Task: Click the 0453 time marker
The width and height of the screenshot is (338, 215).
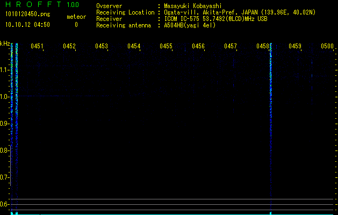Action: tap(102, 46)
